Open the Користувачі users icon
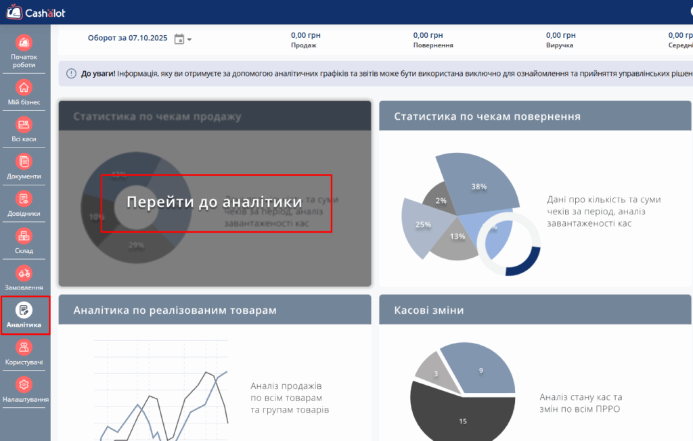Viewport: 693px width, 441px height. point(24,348)
